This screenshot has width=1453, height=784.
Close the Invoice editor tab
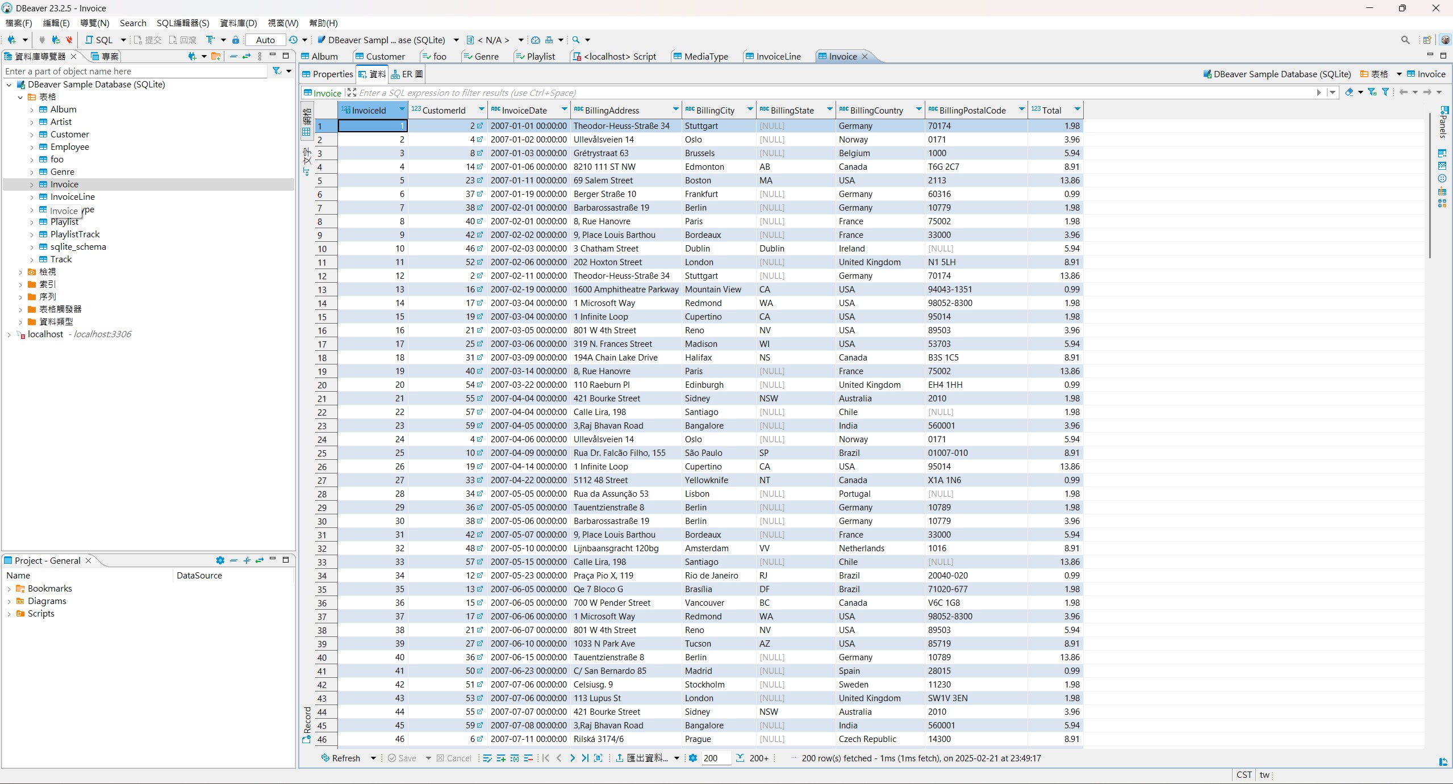point(865,56)
